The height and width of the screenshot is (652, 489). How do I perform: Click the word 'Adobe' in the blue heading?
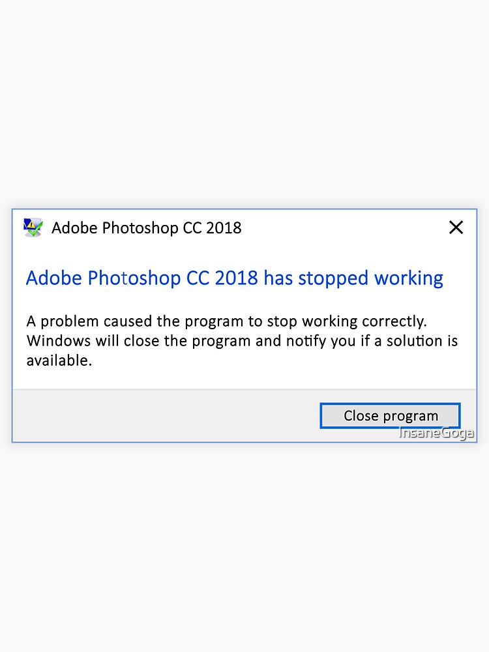point(54,278)
